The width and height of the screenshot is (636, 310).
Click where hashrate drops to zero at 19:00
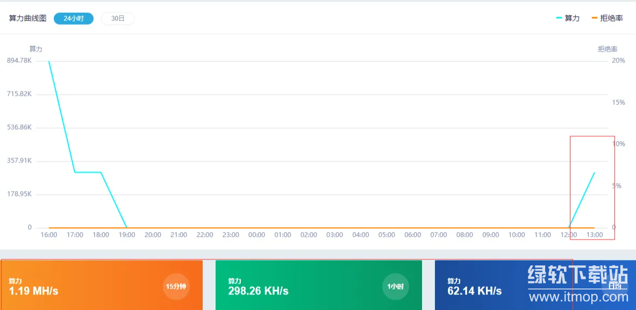pos(127,228)
